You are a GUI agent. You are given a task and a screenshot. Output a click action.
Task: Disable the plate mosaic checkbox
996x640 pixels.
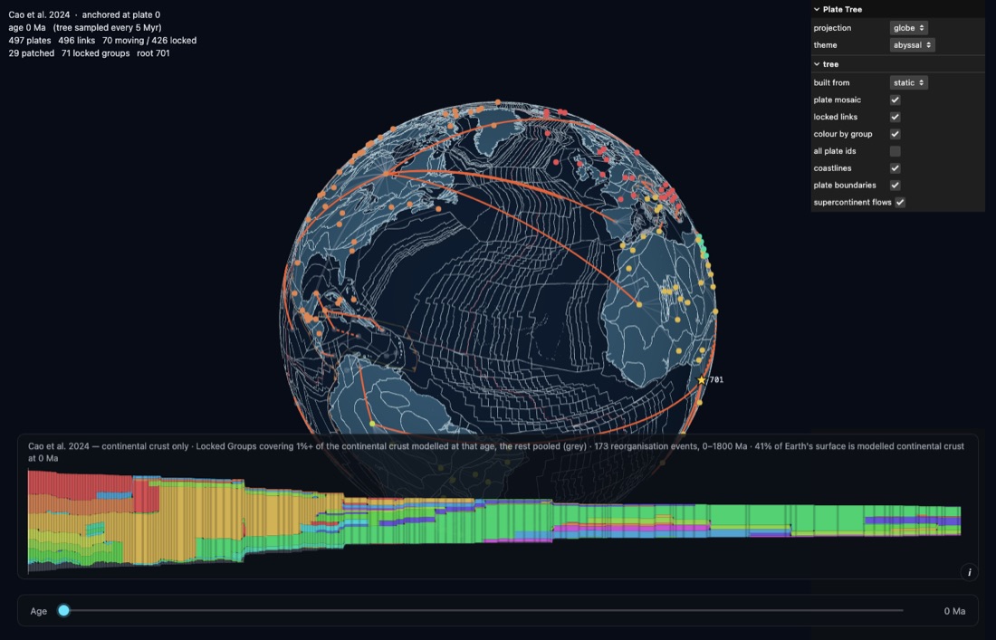click(x=895, y=100)
